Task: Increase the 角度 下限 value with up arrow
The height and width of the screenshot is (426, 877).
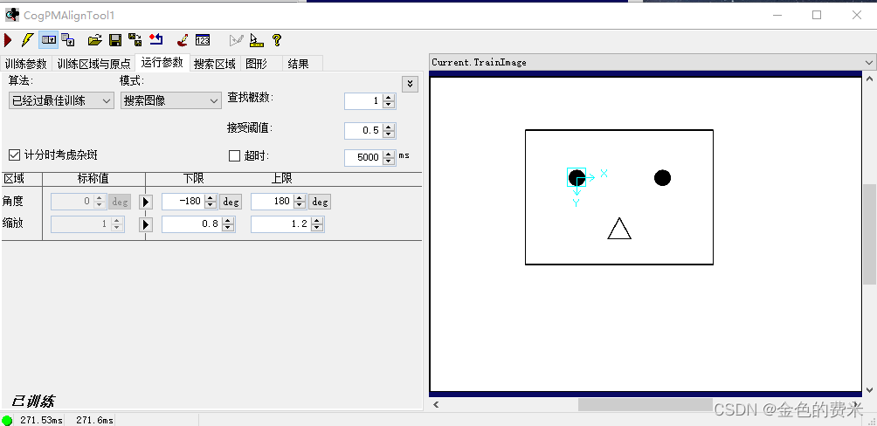Action: pos(211,198)
